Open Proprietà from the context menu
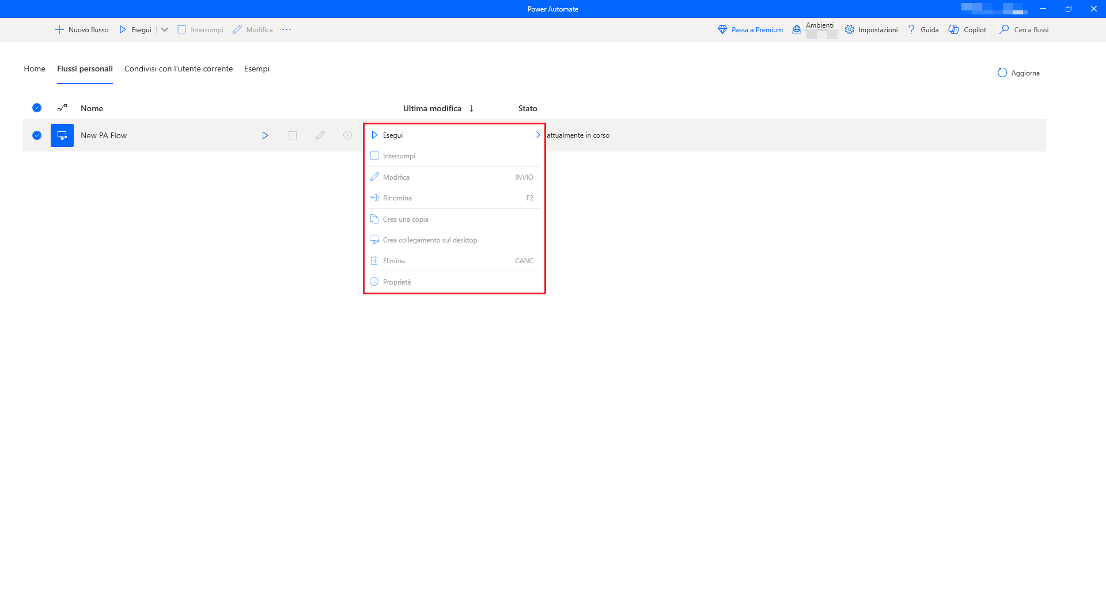Screen dimensions: 1106x599 [454, 282]
